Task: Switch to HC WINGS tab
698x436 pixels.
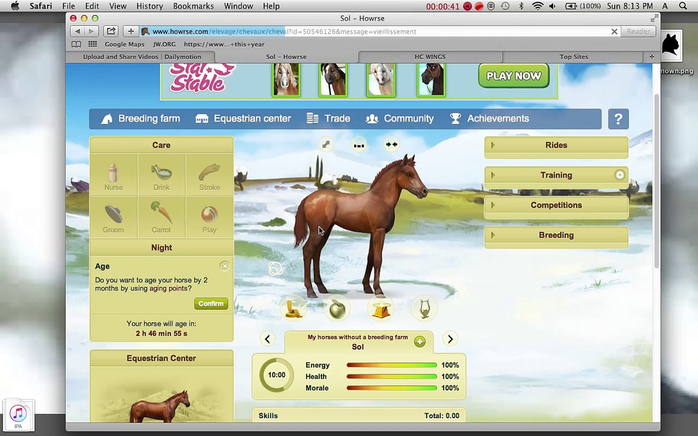Action: click(x=430, y=57)
